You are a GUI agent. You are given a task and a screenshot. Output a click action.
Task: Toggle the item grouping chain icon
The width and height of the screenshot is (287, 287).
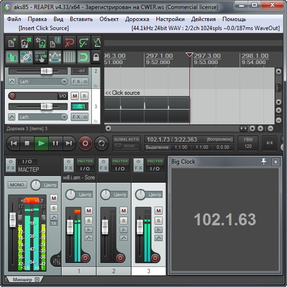pyautogui.click(x=26, y=58)
